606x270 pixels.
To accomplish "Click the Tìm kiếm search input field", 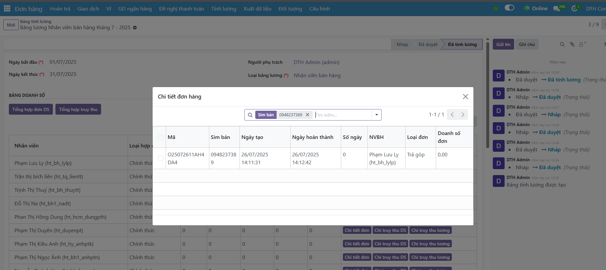I will coord(343,115).
